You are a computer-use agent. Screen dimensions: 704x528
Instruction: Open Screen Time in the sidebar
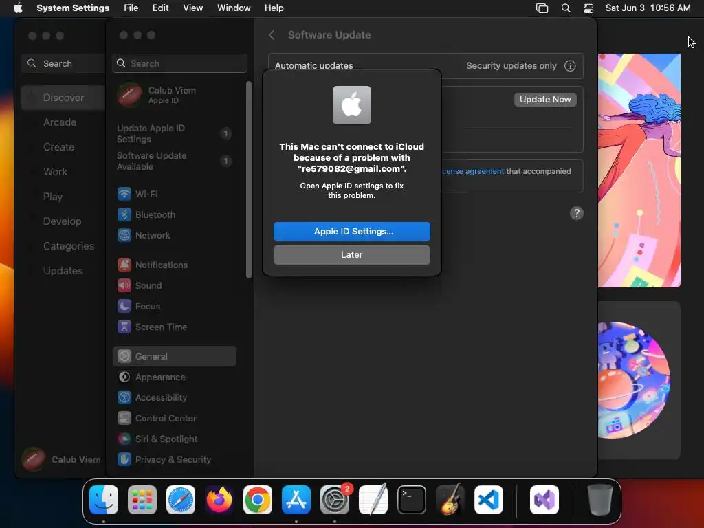pos(174,327)
